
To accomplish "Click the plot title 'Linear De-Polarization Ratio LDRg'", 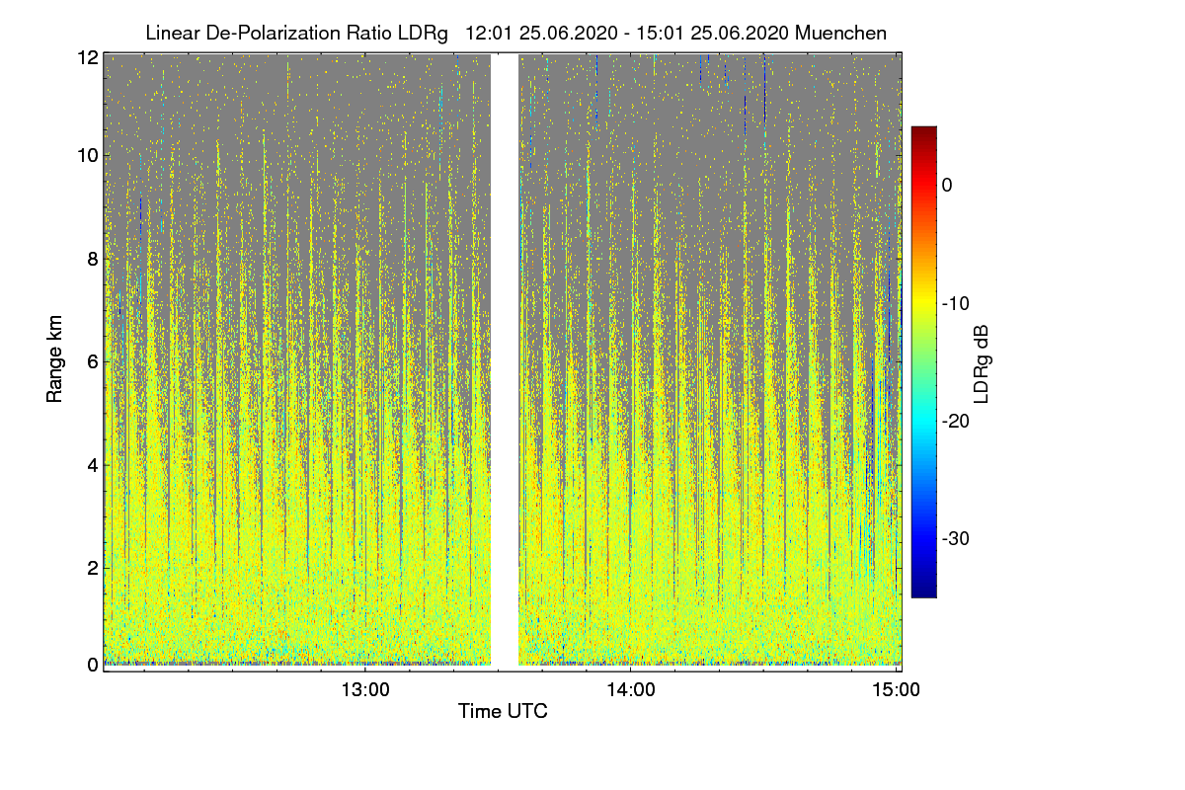I will (x=296, y=33).
